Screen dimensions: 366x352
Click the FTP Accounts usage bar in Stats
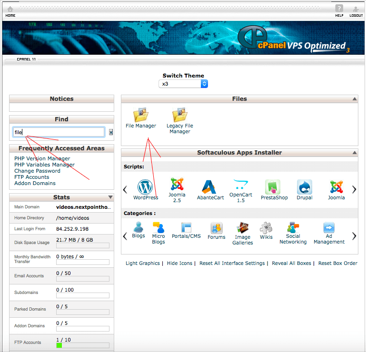tap(83, 345)
